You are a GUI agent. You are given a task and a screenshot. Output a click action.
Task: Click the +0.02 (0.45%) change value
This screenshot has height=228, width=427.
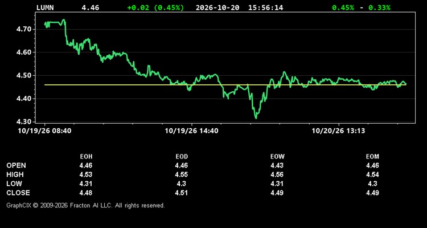click(155, 7)
